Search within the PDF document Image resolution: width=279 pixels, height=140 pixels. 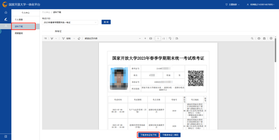pos(252,38)
